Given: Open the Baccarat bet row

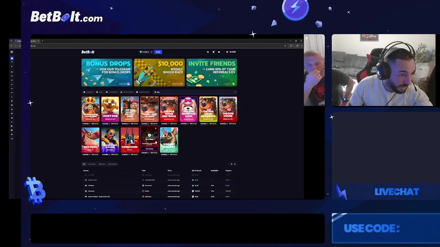Looking at the screenshot, I should point(159,191).
